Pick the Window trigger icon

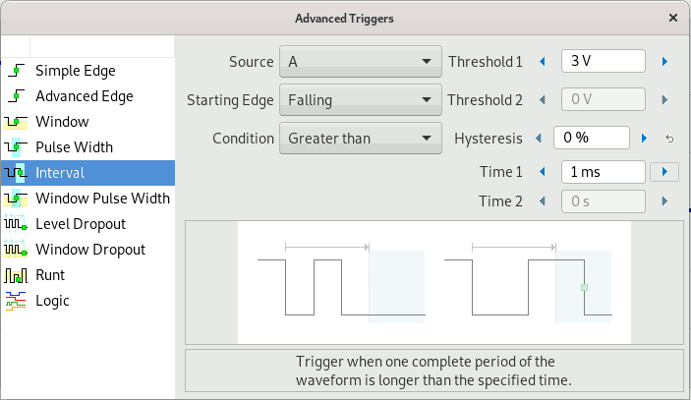coord(16,122)
